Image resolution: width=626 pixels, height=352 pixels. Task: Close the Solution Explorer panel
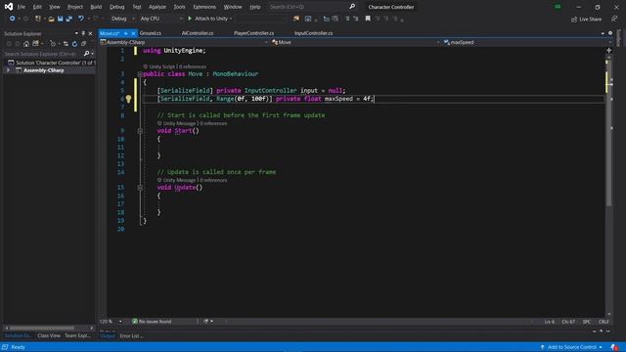(90, 33)
